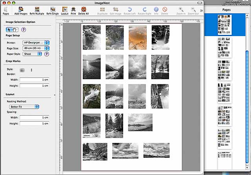Screen dimensions: 251x175
Task: Click the Delete All icon
Action: click(84, 11)
